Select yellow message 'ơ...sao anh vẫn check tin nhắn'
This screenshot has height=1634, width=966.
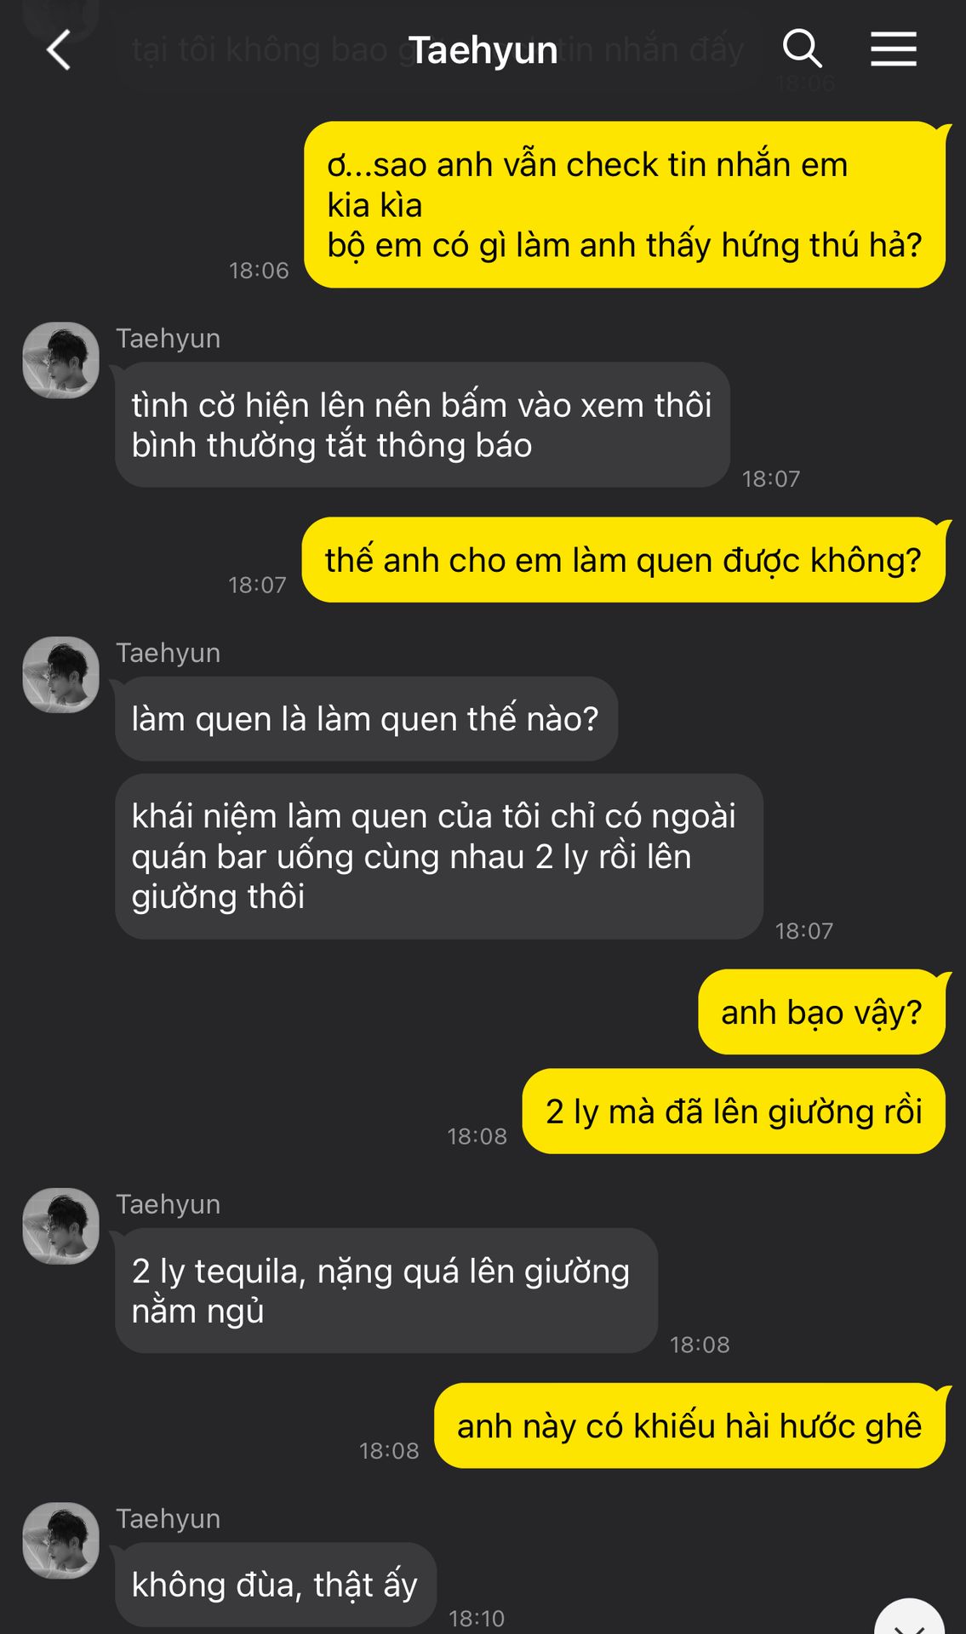626,204
